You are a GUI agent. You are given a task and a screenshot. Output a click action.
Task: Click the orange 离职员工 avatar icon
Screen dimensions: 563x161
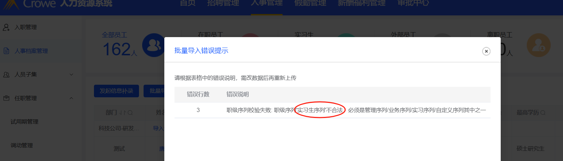click(x=538, y=45)
